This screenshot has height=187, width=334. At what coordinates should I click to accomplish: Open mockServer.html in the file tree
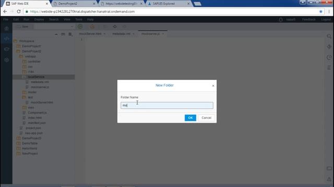click(x=42, y=102)
